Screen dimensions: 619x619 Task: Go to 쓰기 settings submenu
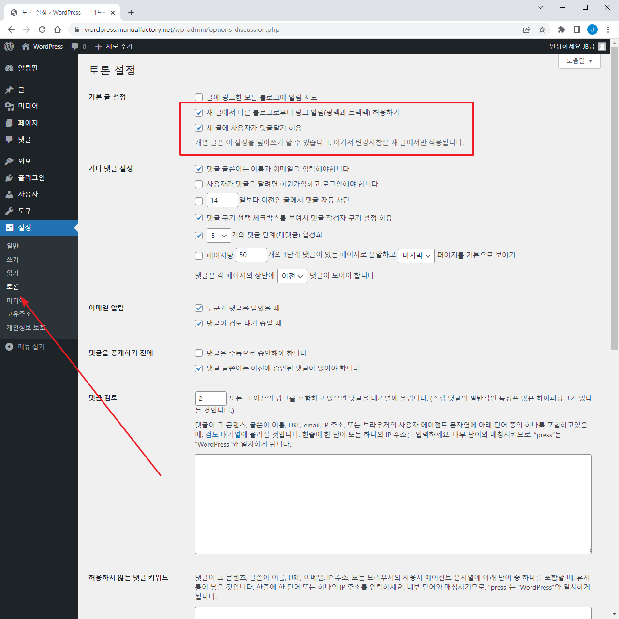(x=13, y=260)
